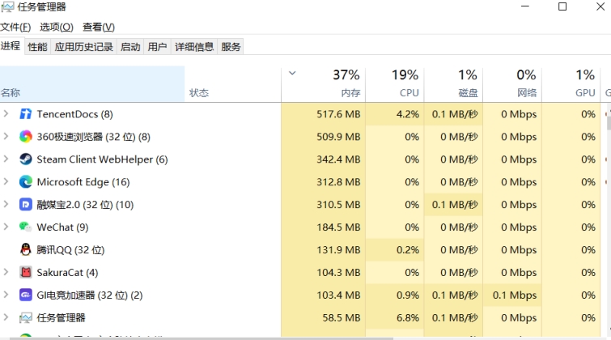The height and width of the screenshot is (340, 611).
Task: Select the 融媒宝2.0 process icon
Action: [x=26, y=205]
